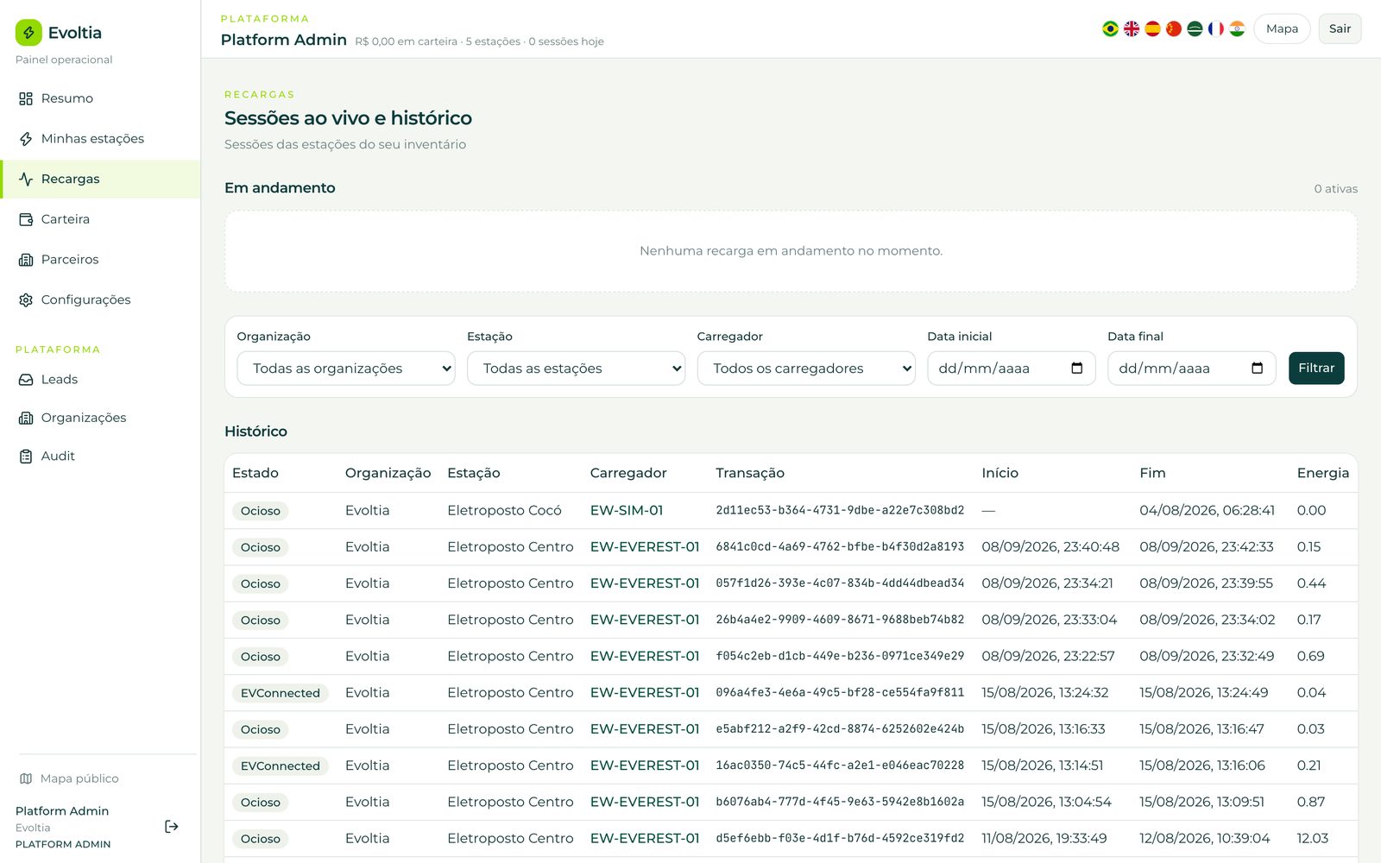
Task: Click the Evoltia lightning logo icon
Action: 28,33
